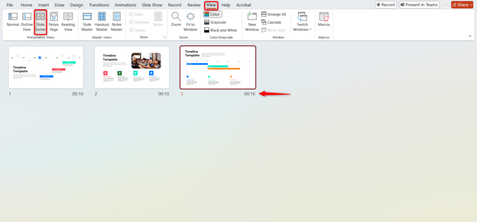Click the Present in Teams button

coord(419,5)
